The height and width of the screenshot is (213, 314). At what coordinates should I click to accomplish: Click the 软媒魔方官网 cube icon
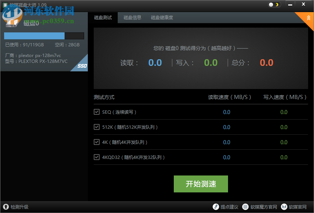click(x=245, y=207)
